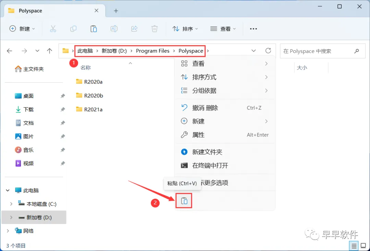The height and width of the screenshot is (251, 370).
Task: Click the Copy icon in toolbar
Action: [73, 29]
